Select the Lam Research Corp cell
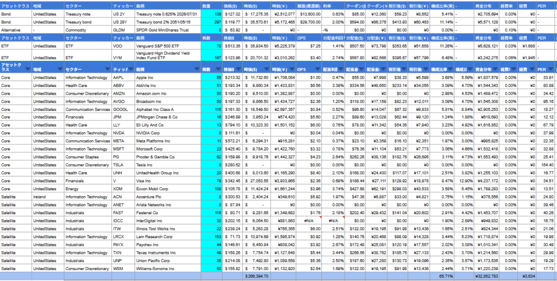The height and width of the screenshot is (281, 557). (168, 236)
